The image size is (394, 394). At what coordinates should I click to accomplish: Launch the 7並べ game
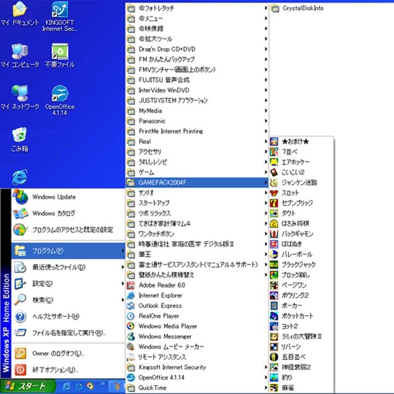302,152
